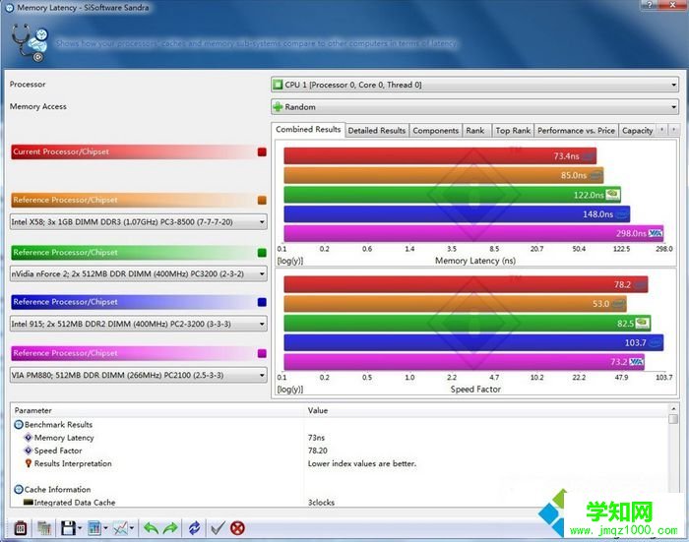Open the Intel 915 reference dropdown
Screen dimensions: 689x542
click(139, 324)
